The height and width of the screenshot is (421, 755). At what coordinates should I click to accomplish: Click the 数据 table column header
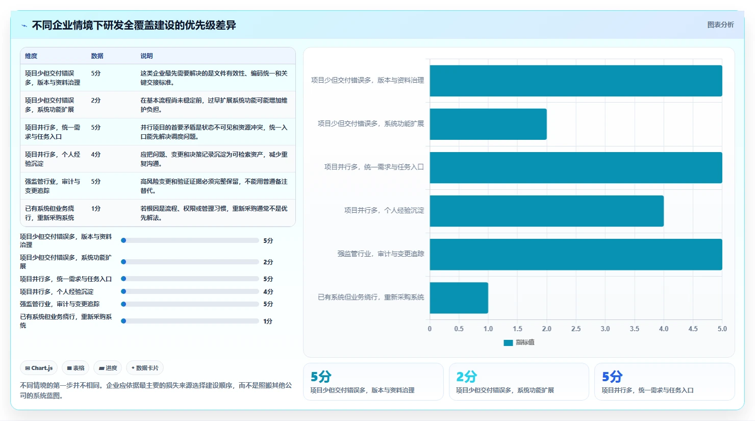pyautogui.click(x=97, y=56)
